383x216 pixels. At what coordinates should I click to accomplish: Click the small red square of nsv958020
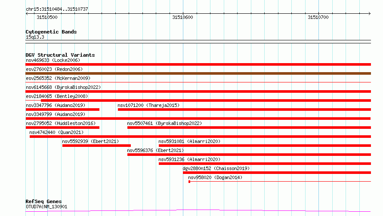click(x=189, y=182)
